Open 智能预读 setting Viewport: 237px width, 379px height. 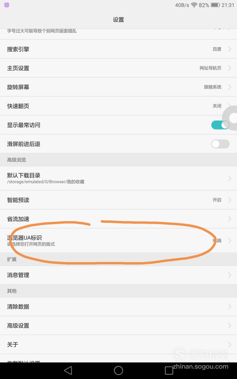118,200
